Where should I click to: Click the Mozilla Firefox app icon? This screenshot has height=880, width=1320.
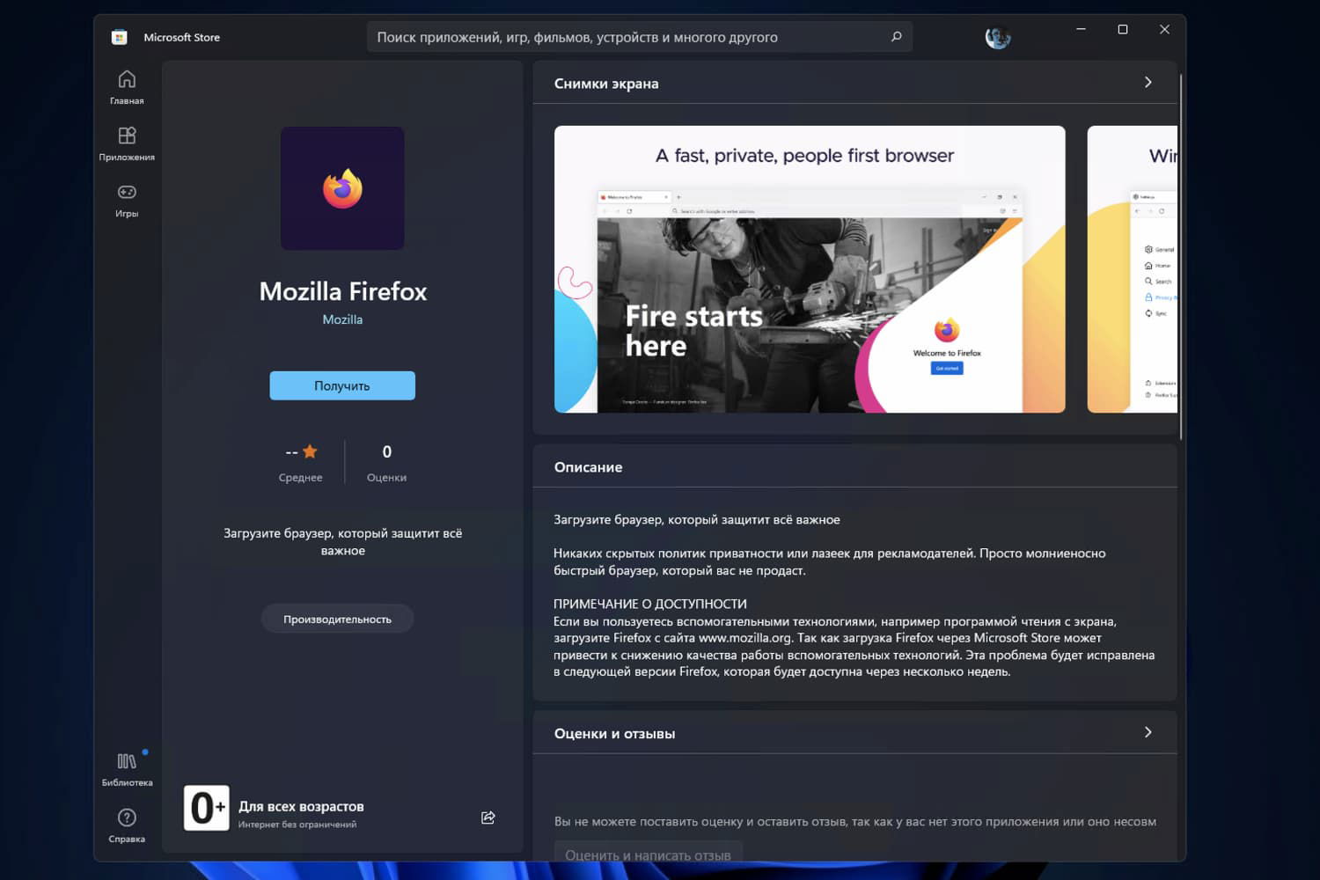point(342,188)
